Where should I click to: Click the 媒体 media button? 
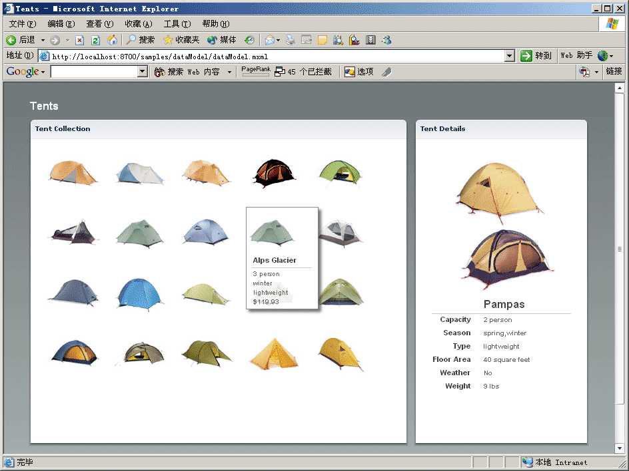pos(222,40)
